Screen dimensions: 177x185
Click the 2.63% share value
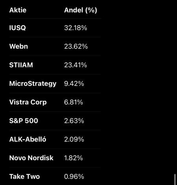click(74, 121)
